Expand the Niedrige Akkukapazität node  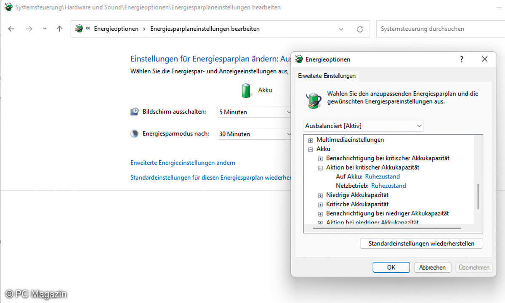320,195
